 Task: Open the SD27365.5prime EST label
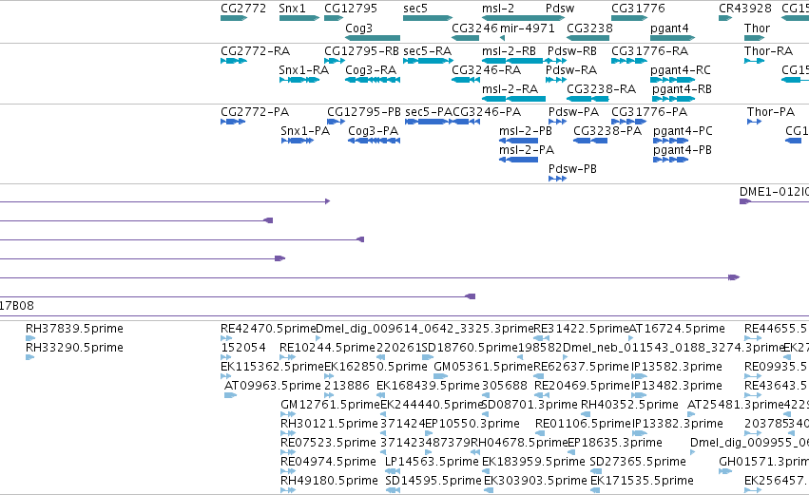pyautogui.click(x=638, y=462)
